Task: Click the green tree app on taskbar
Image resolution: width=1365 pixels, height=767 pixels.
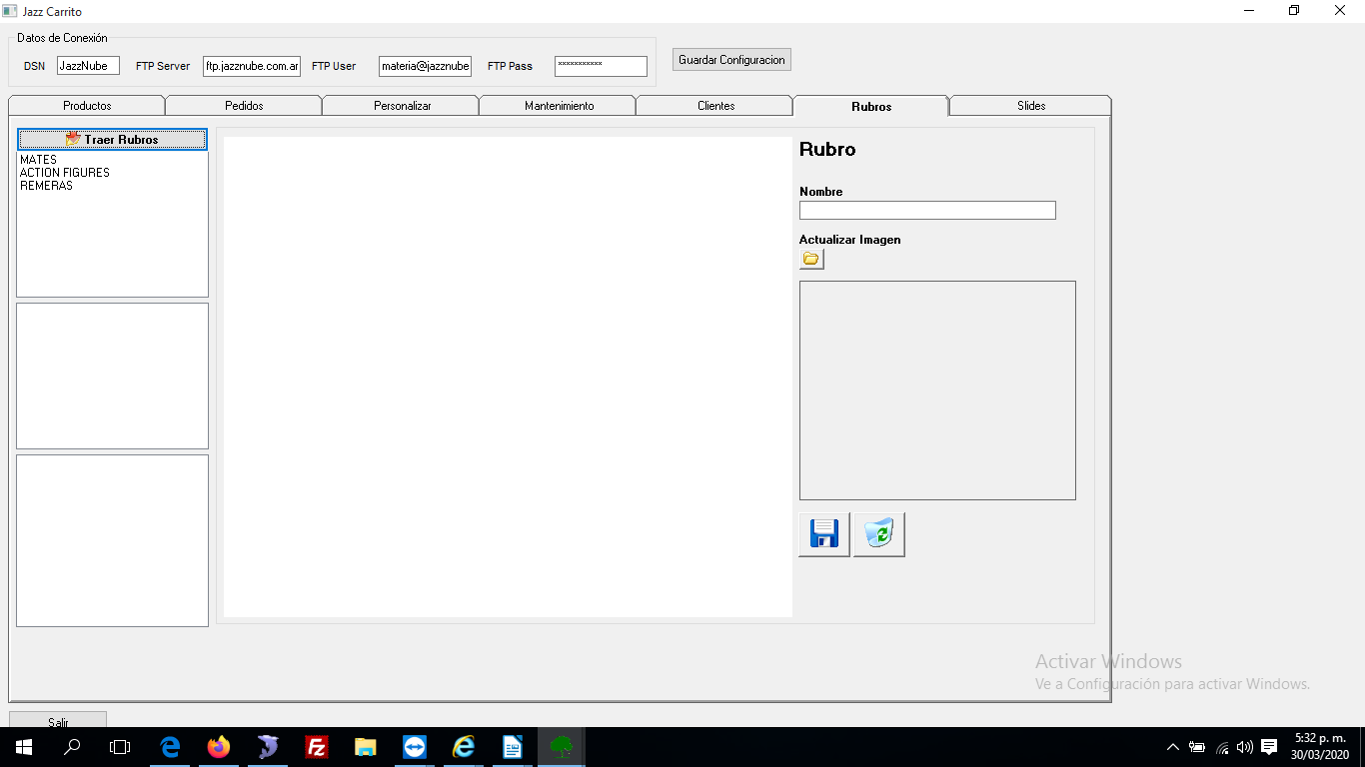Action: [562, 747]
